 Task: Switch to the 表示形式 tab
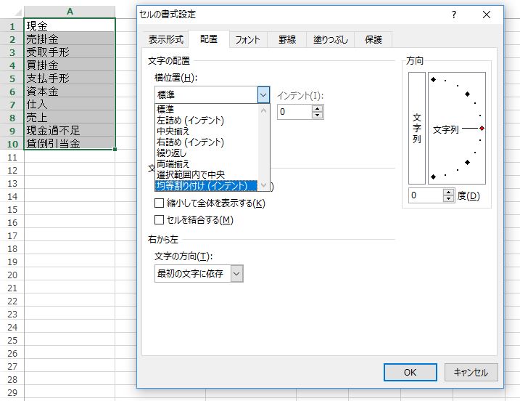(166, 39)
